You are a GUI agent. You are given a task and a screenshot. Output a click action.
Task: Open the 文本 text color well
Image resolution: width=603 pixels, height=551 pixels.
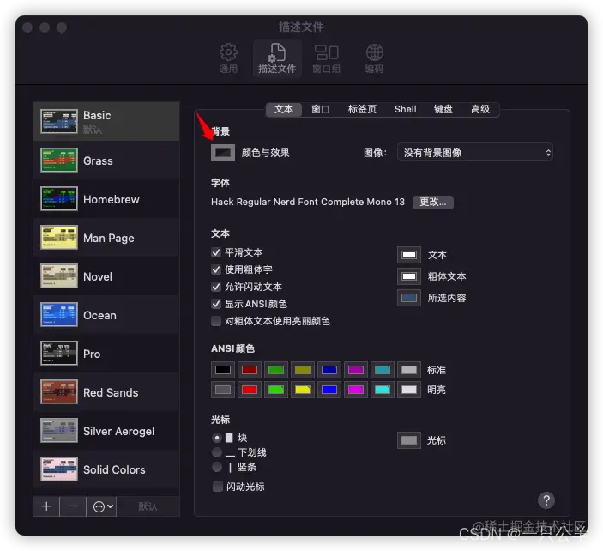pos(409,255)
